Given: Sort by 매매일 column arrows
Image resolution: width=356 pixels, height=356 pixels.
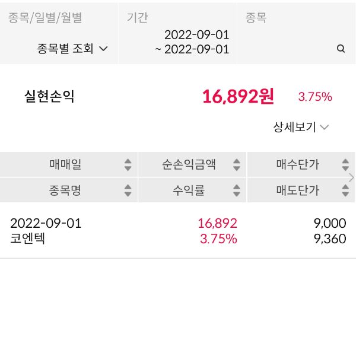Looking at the screenshot, I should coord(128,165).
